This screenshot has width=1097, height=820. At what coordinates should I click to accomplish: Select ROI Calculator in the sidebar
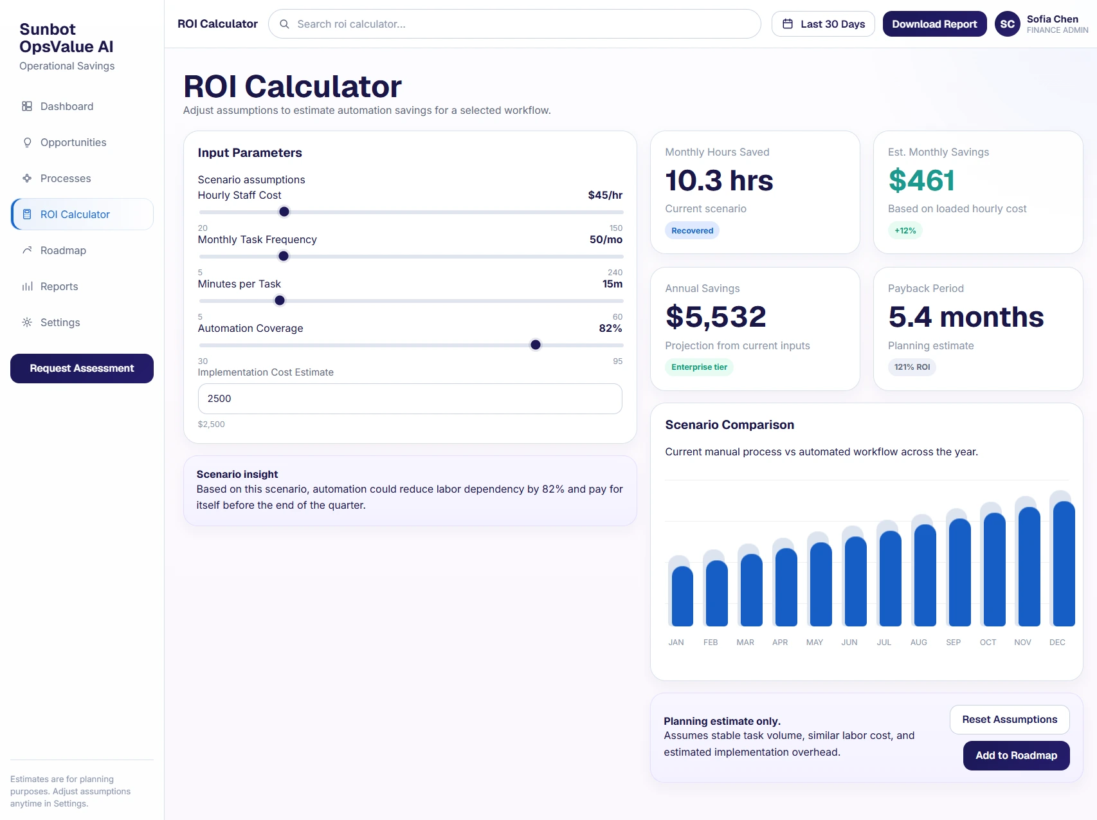(x=82, y=214)
